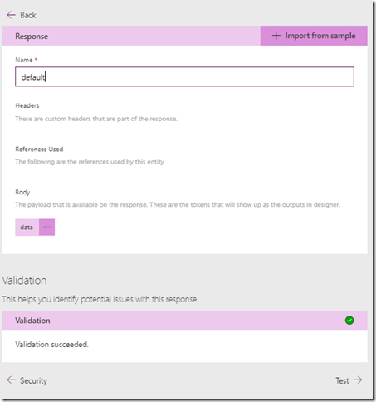
Task: Click the right arrow next to Test
Action: [358, 380]
